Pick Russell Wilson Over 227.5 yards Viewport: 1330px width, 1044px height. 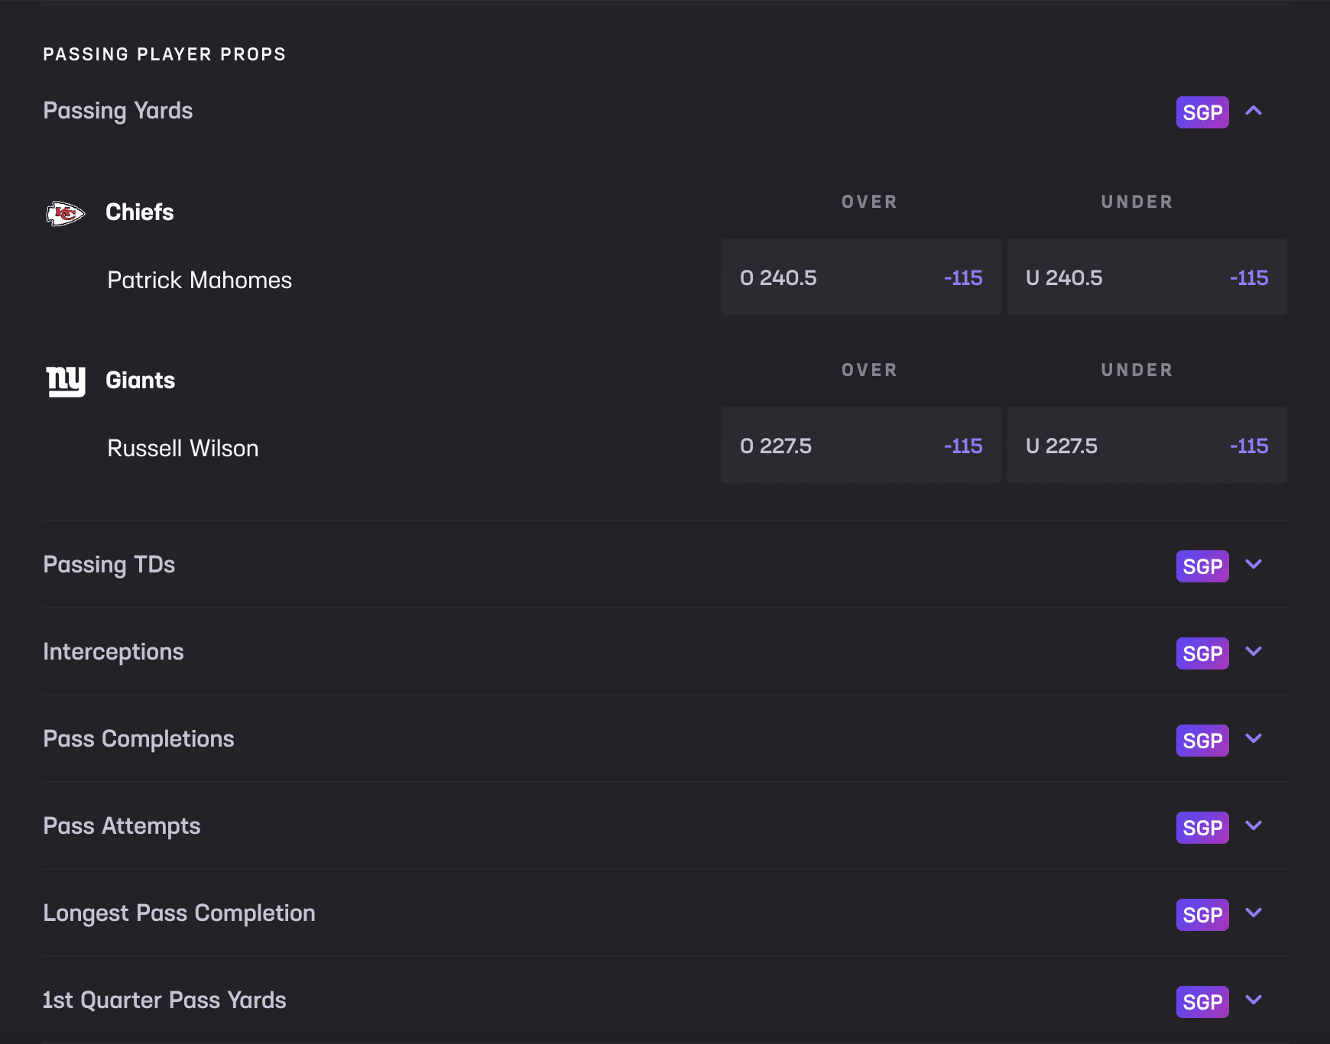pos(861,446)
